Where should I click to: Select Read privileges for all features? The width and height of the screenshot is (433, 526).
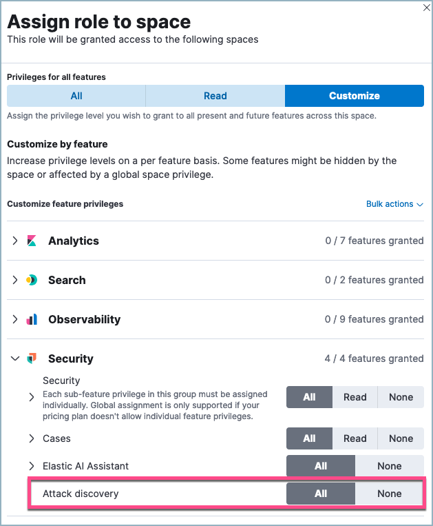tap(215, 96)
